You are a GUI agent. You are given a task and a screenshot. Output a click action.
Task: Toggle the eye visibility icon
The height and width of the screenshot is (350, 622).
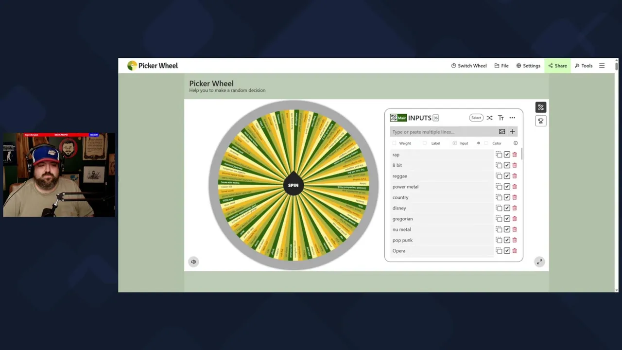[479, 143]
